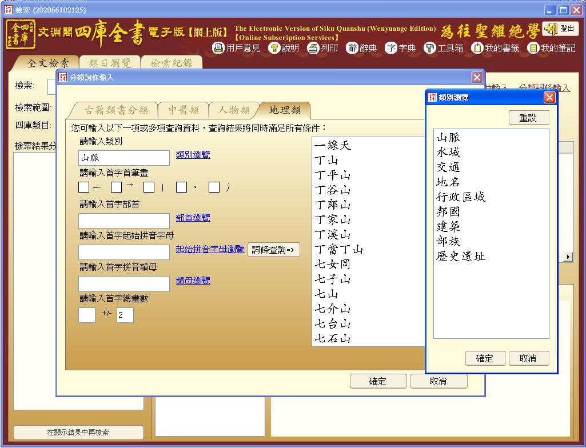Tick the vertical stroke 丨 checkbox

point(149,187)
